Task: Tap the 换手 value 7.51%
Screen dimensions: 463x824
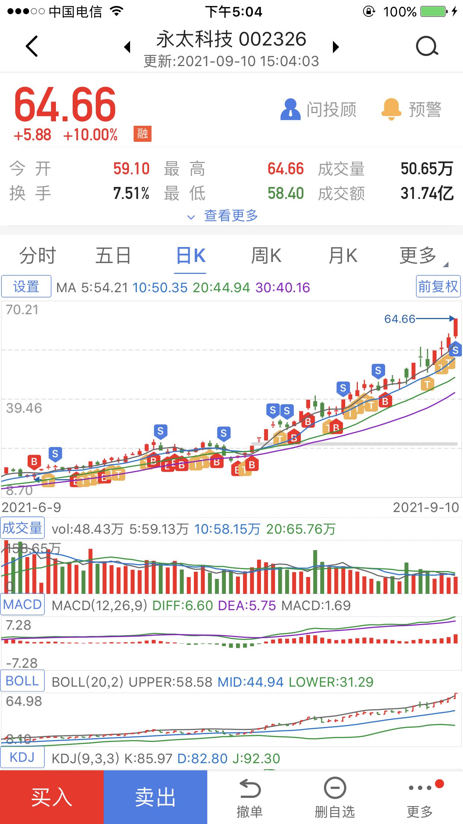Action: pos(131,193)
